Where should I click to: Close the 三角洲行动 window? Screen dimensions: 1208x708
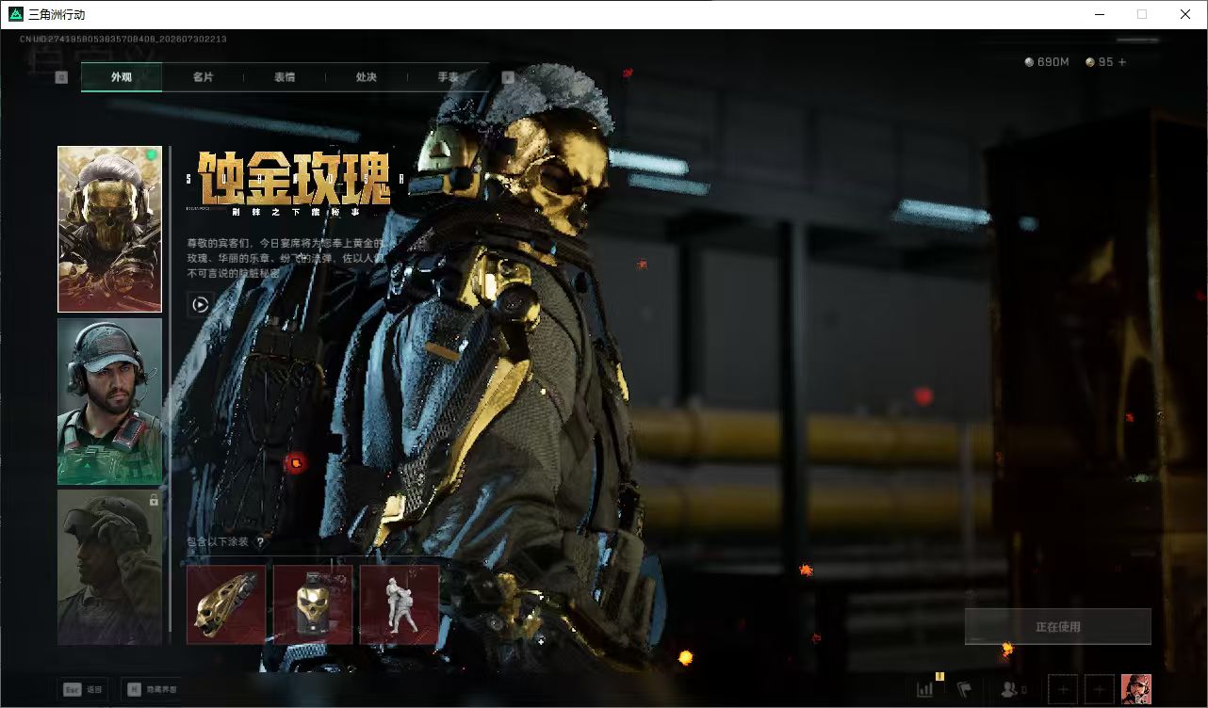click(1185, 14)
